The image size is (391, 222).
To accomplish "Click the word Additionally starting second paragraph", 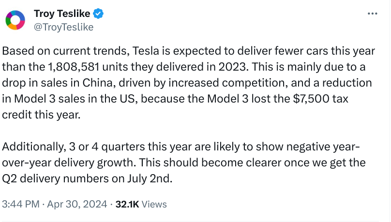I will point(34,147).
